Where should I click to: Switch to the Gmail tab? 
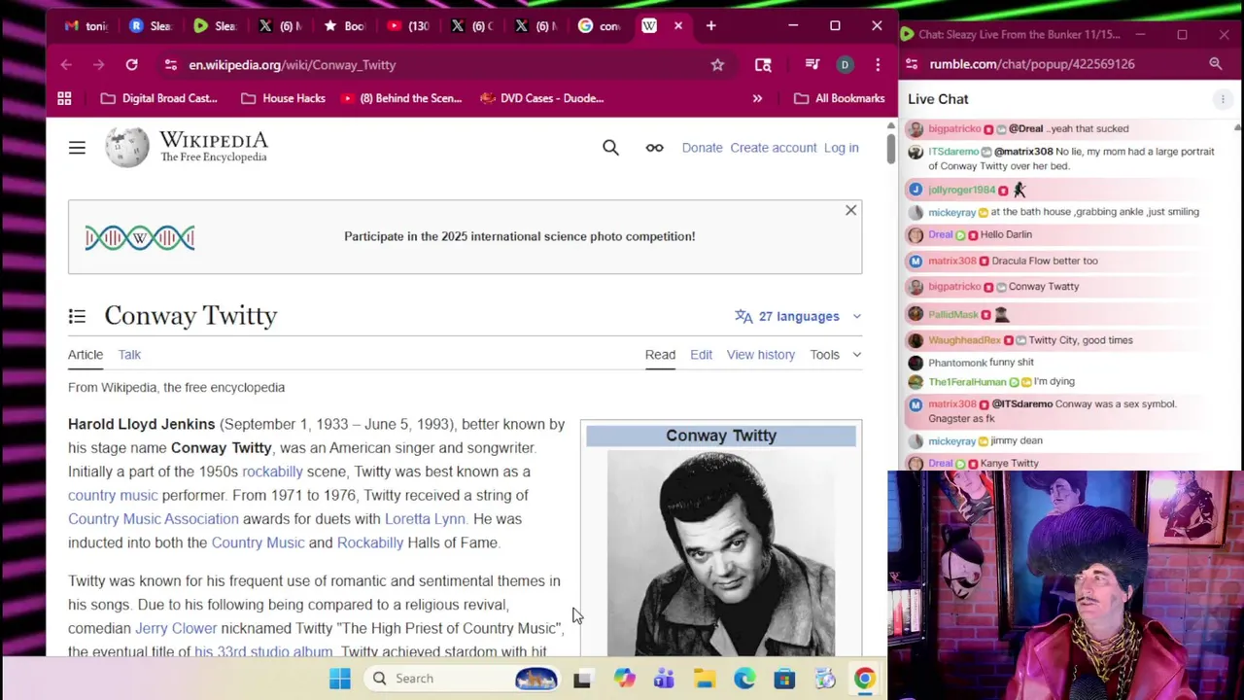[85, 25]
